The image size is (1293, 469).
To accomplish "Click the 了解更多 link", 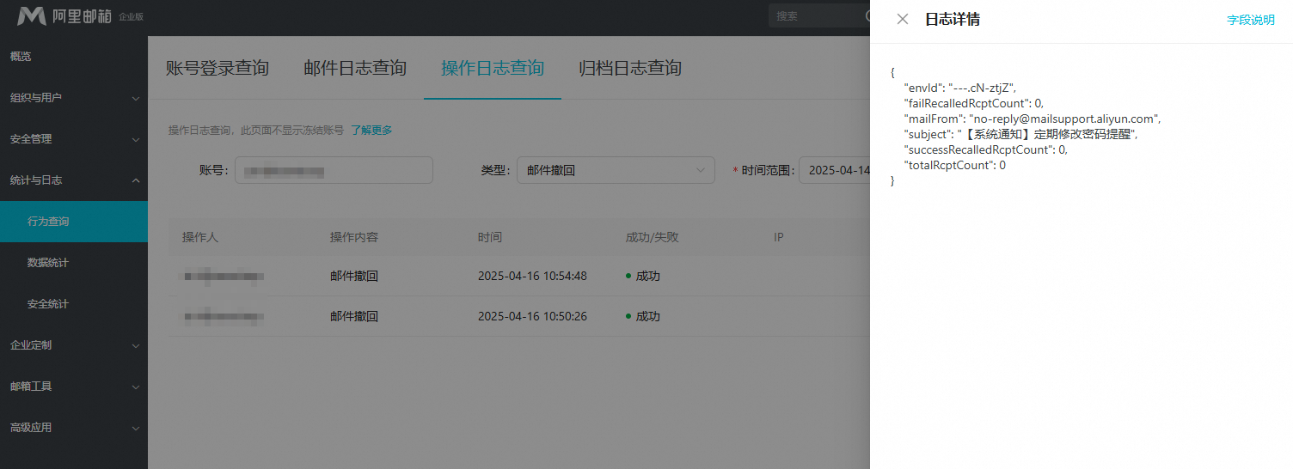I will [371, 131].
